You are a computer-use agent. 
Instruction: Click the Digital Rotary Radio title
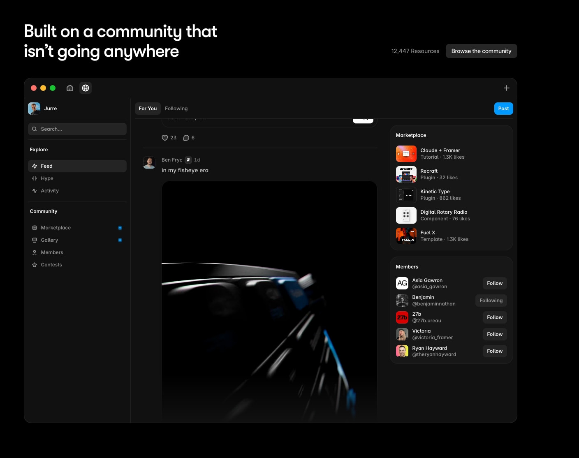pyautogui.click(x=444, y=212)
